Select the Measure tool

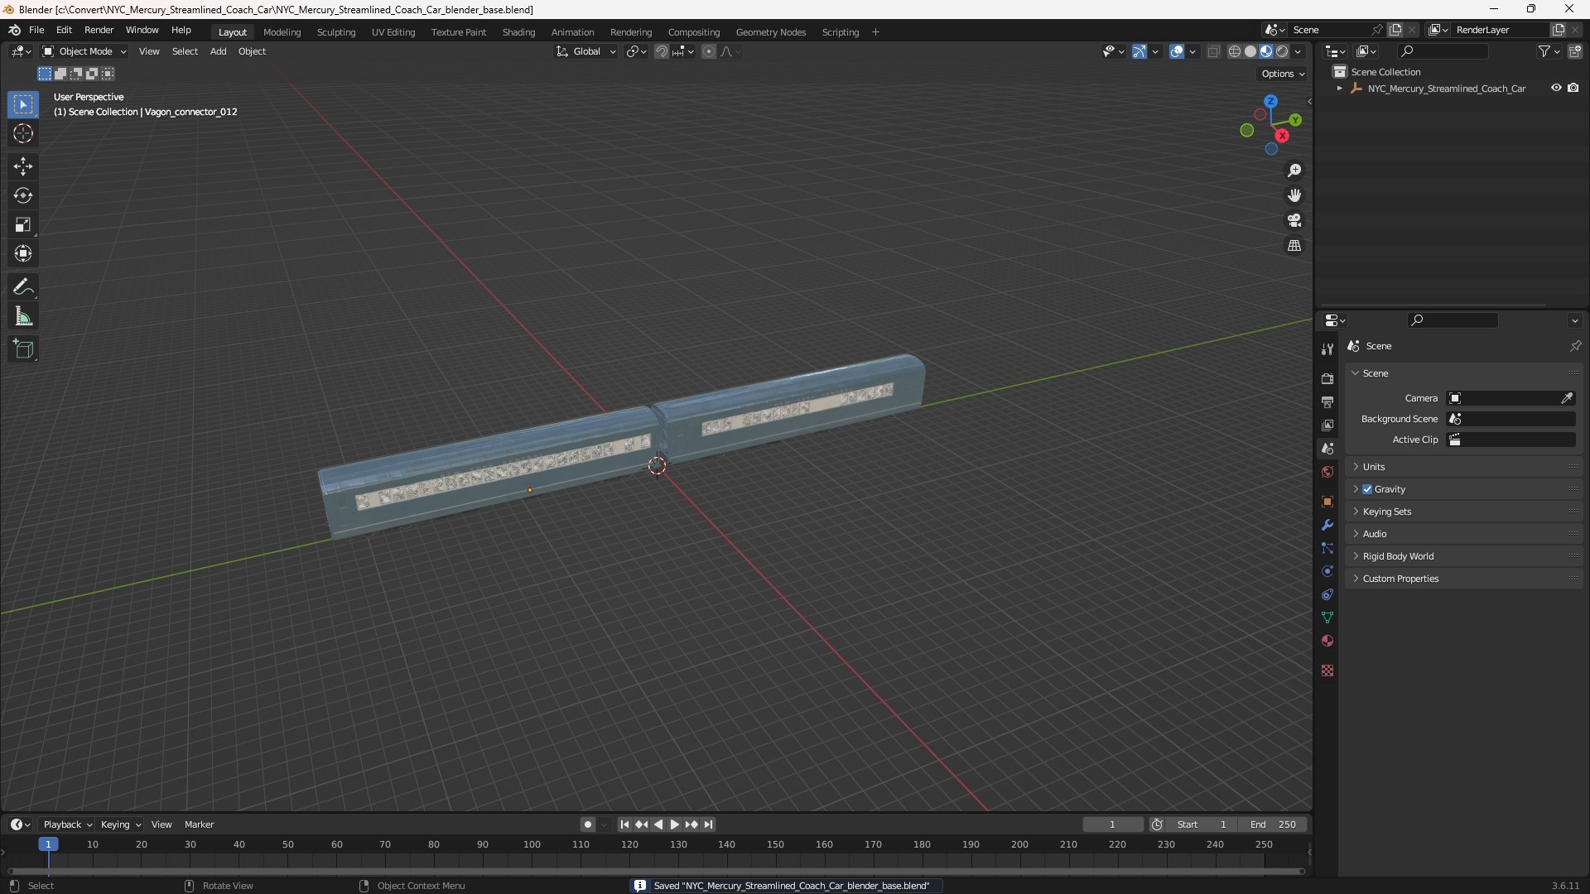[x=23, y=316]
